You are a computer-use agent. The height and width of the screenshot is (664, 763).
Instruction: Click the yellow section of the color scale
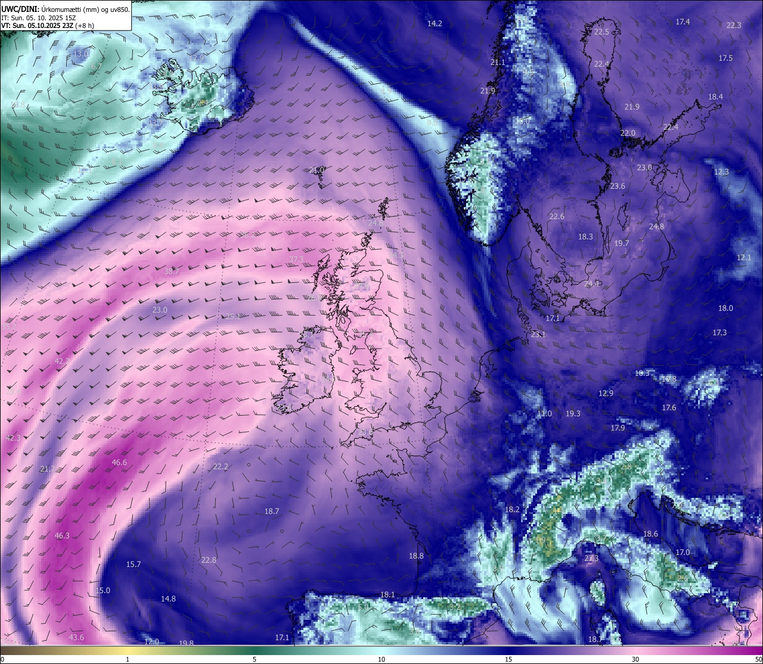128,650
